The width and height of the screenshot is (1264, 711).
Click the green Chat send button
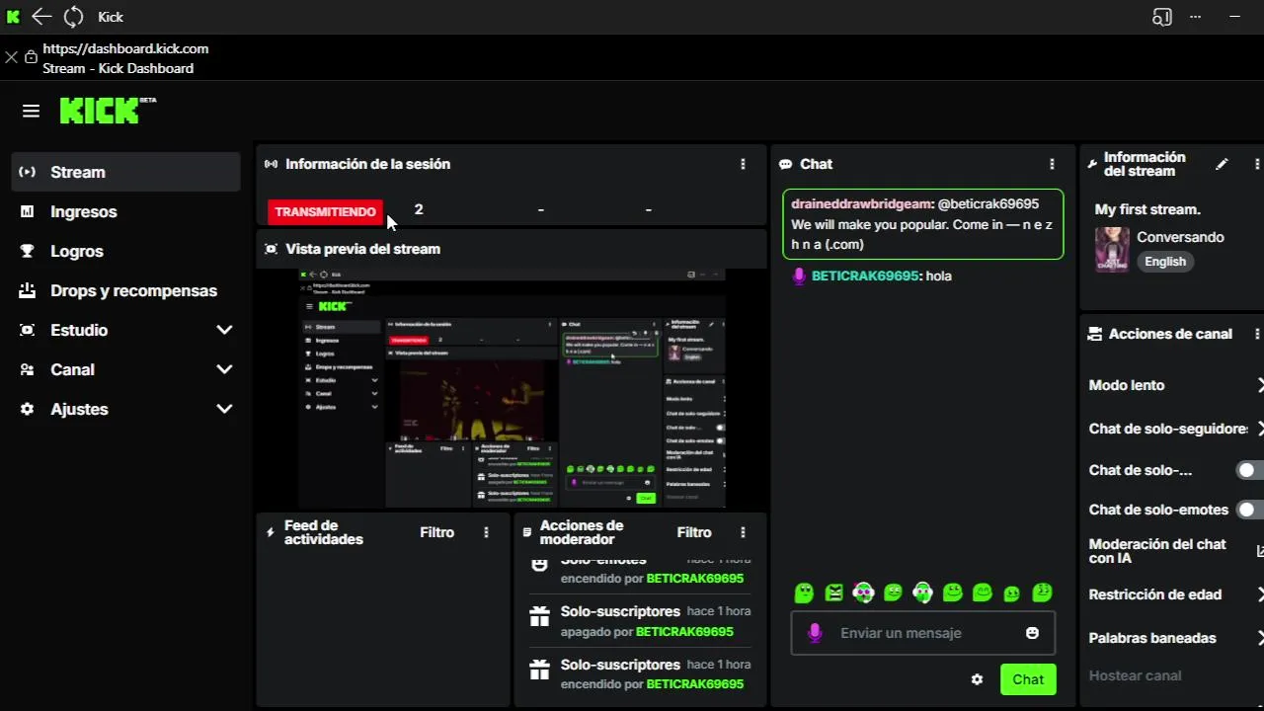1027,679
